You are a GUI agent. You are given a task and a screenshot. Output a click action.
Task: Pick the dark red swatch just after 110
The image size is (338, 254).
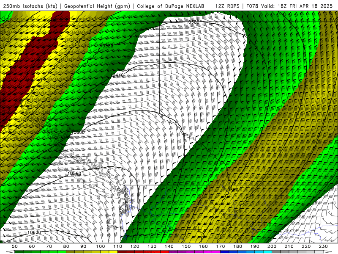(122, 252)
